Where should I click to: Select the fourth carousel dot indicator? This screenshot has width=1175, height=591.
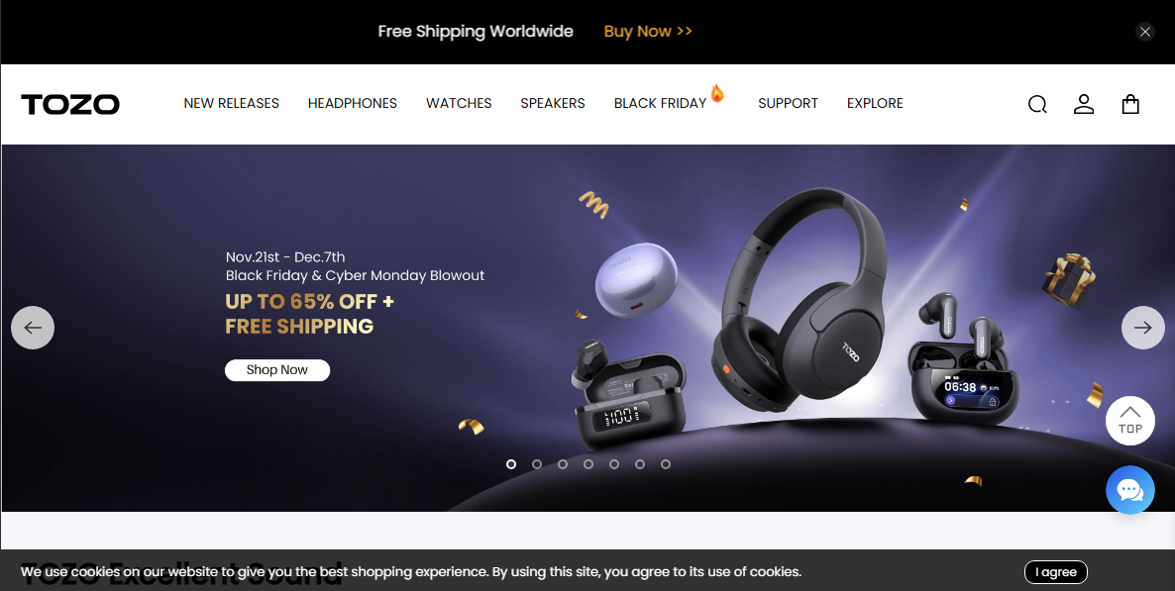(588, 464)
